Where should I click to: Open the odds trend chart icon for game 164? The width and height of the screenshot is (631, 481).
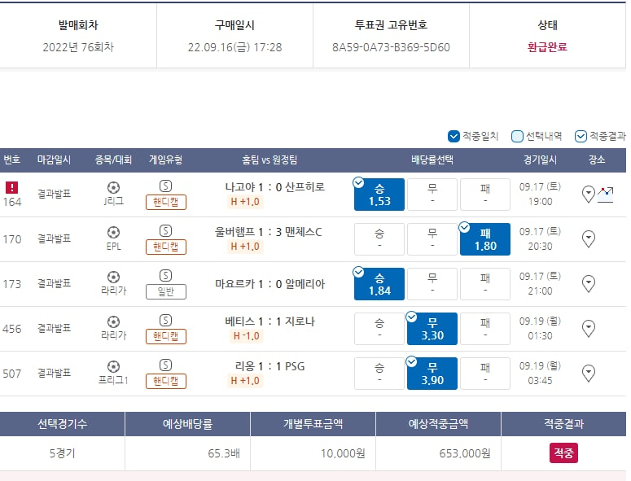pos(605,195)
